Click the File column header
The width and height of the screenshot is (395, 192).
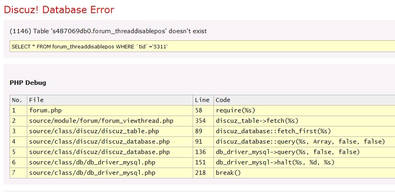36,100
